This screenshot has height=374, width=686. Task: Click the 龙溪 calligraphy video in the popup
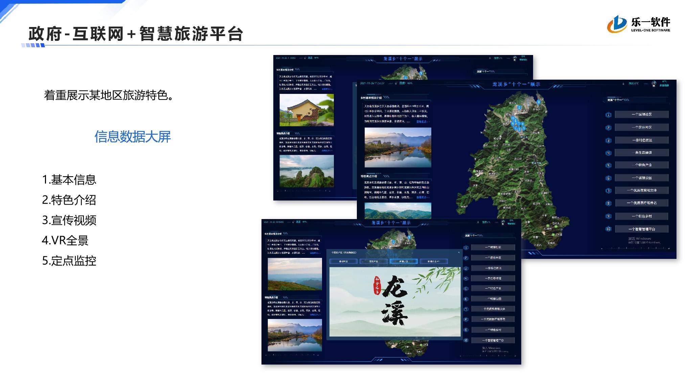pyautogui.click(x=395, y=302)
